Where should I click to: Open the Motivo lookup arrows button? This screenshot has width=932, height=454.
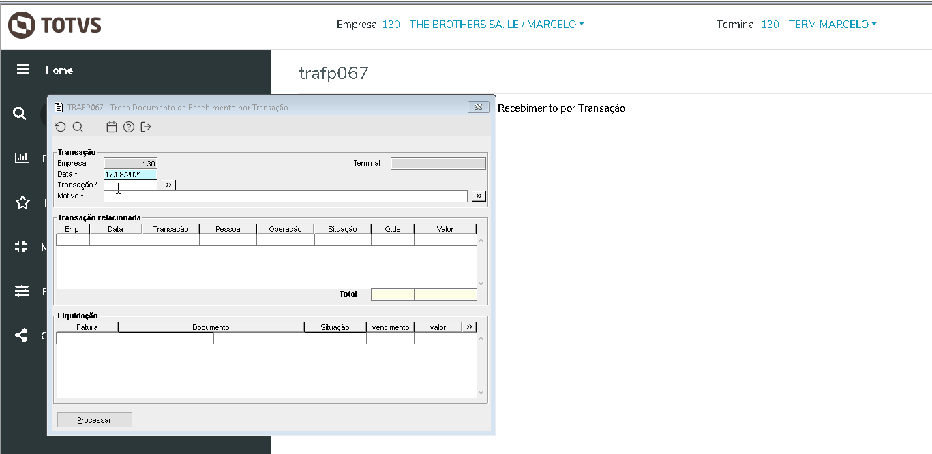click(479, 196)
